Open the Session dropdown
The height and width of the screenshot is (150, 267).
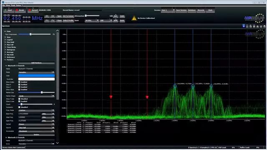[168, 10]
